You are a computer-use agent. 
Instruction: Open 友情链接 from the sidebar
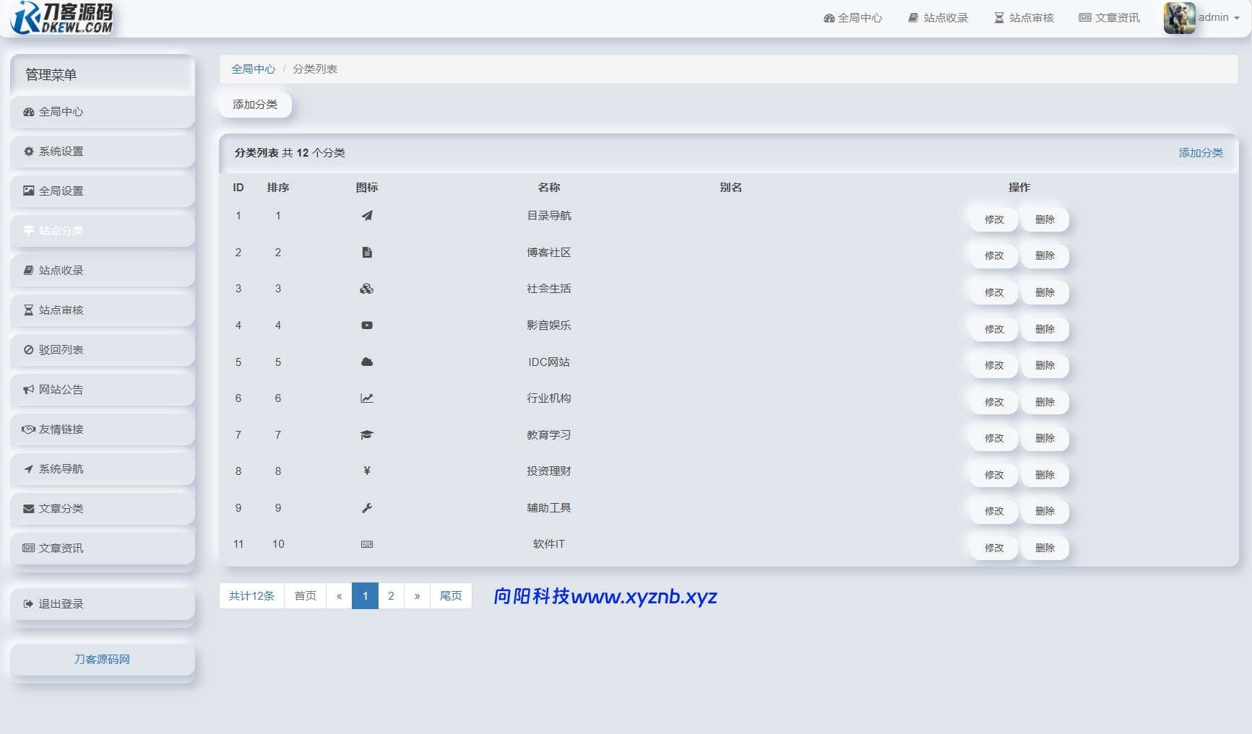point(103,429)
